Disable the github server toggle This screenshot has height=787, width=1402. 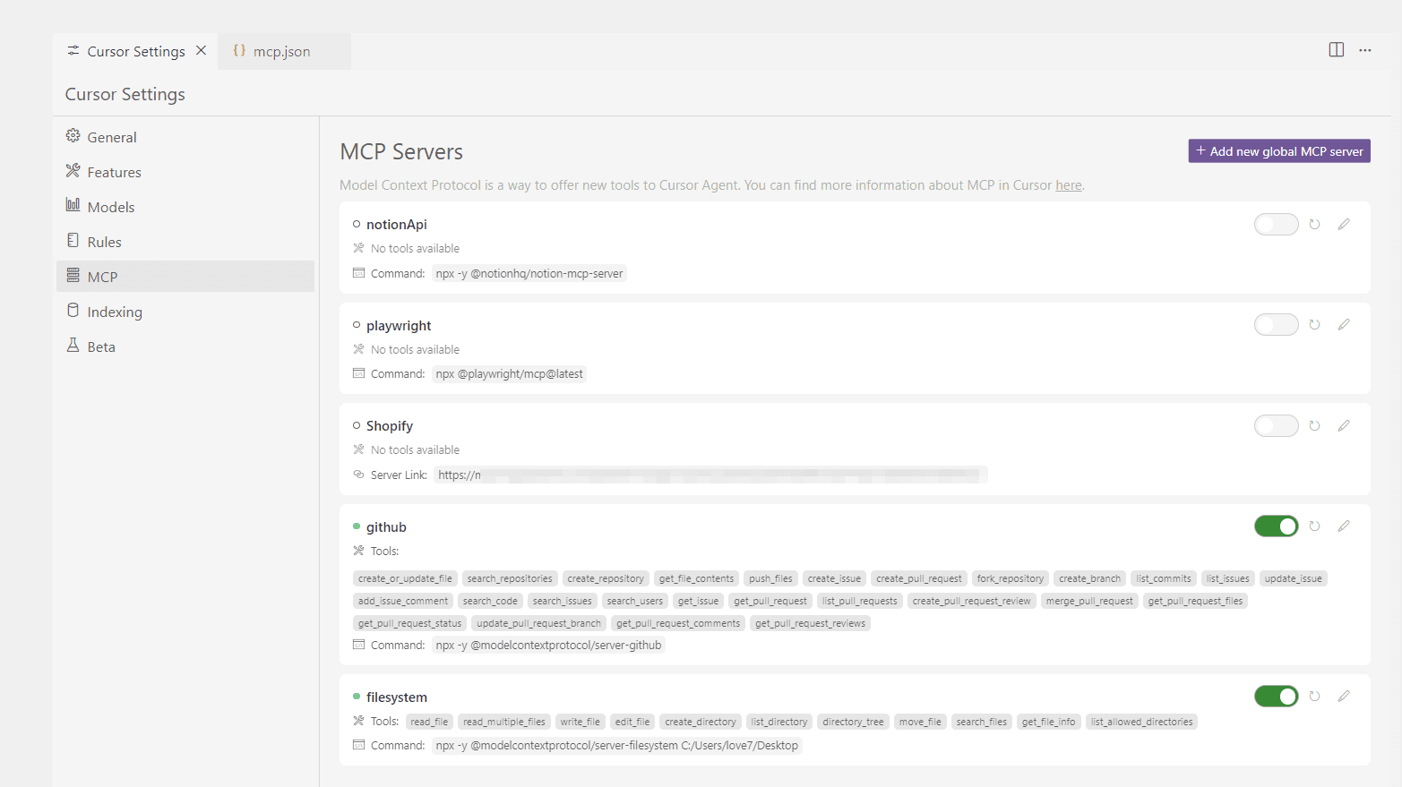[1276, 526]
